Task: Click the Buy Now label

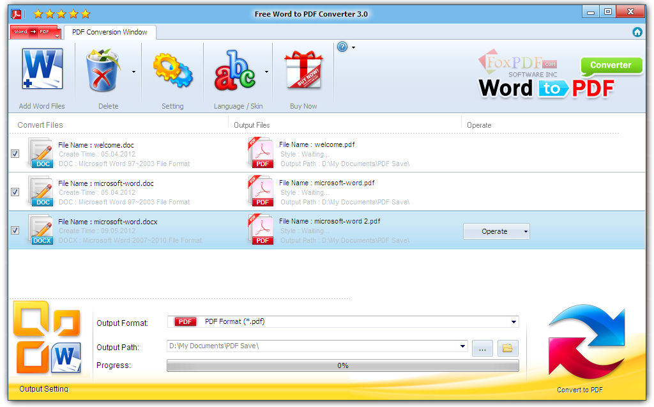Action: click(x=303, y=106)
